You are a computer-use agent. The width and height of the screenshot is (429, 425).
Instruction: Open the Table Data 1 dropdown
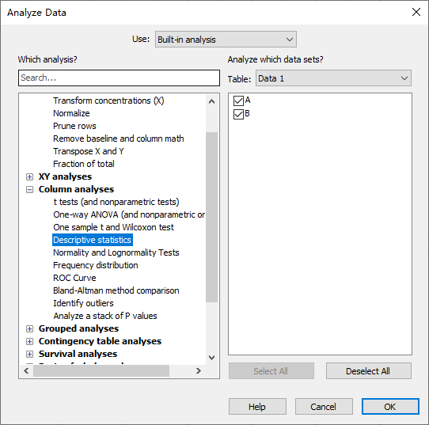[333, 78]
